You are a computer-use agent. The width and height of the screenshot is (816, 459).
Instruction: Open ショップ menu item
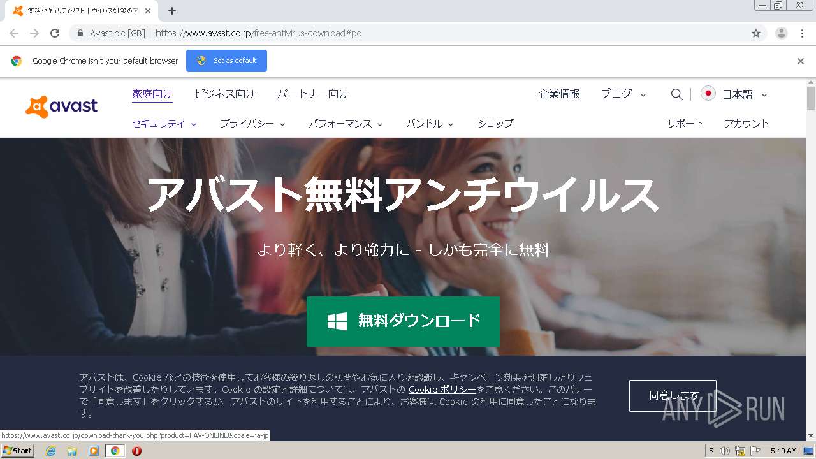click(495, 124)
